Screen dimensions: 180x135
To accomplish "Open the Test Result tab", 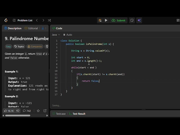I will (x=77, y=114).
